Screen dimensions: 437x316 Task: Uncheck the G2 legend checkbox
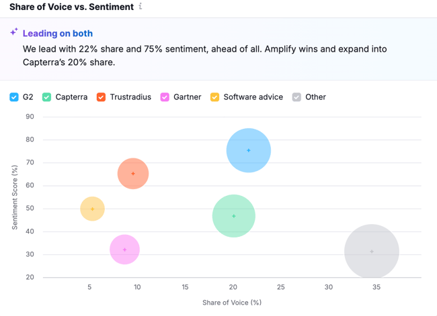[x=14, y=97]
